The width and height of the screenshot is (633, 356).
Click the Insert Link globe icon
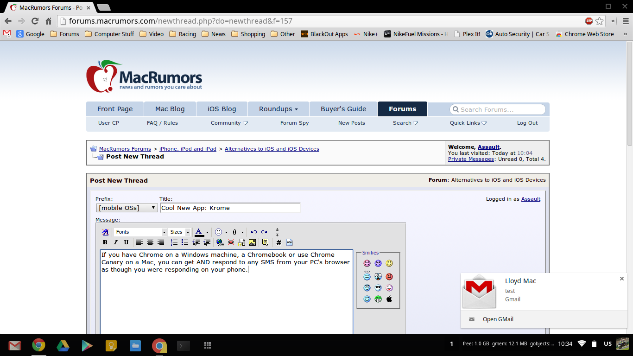coord(220,242)
